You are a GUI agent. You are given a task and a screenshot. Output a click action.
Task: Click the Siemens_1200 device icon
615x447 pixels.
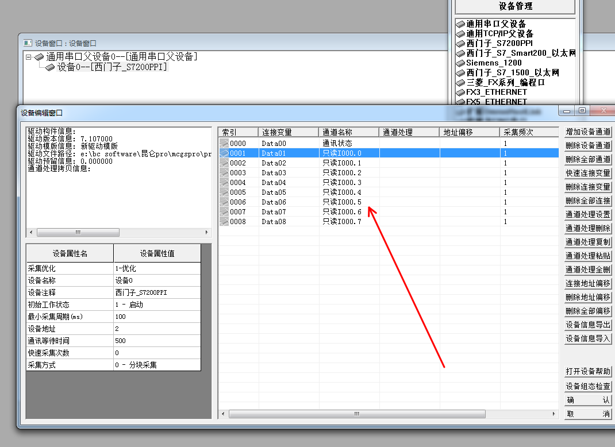(460, 63)
